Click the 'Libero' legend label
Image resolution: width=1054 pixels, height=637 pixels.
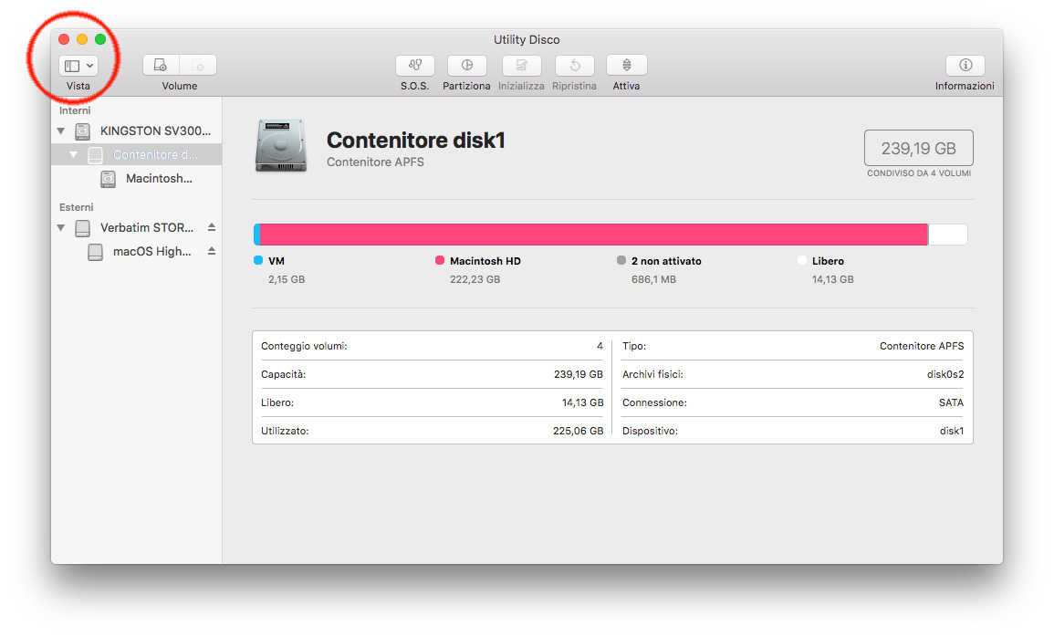coord(829,261)
